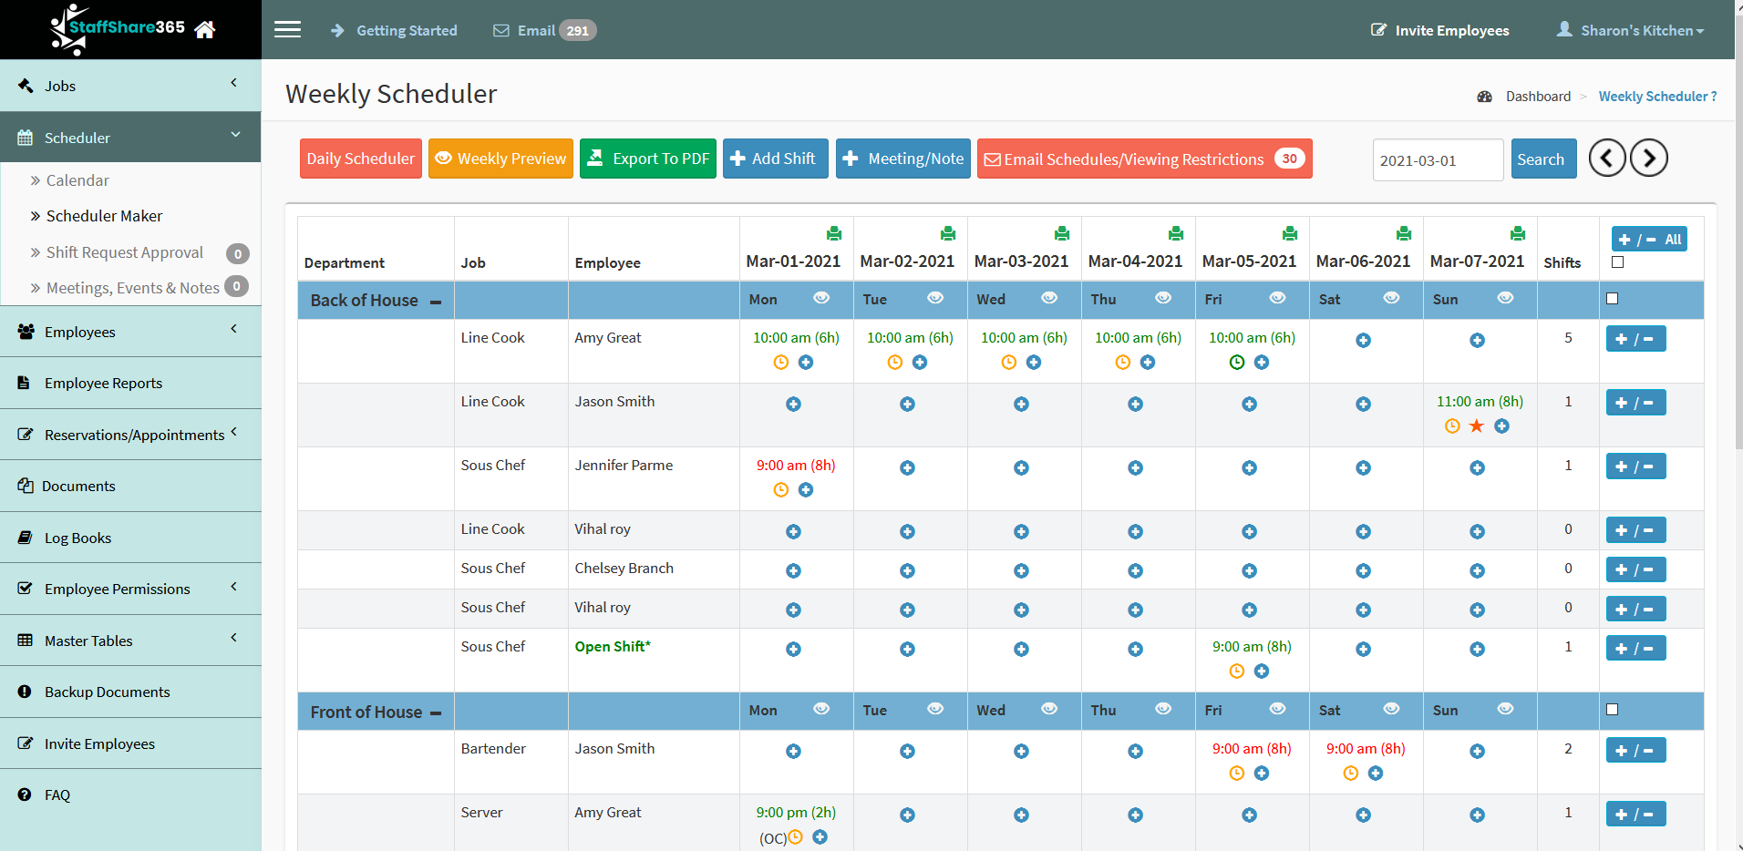Click the Weekly Preview button

coord(500,159)
